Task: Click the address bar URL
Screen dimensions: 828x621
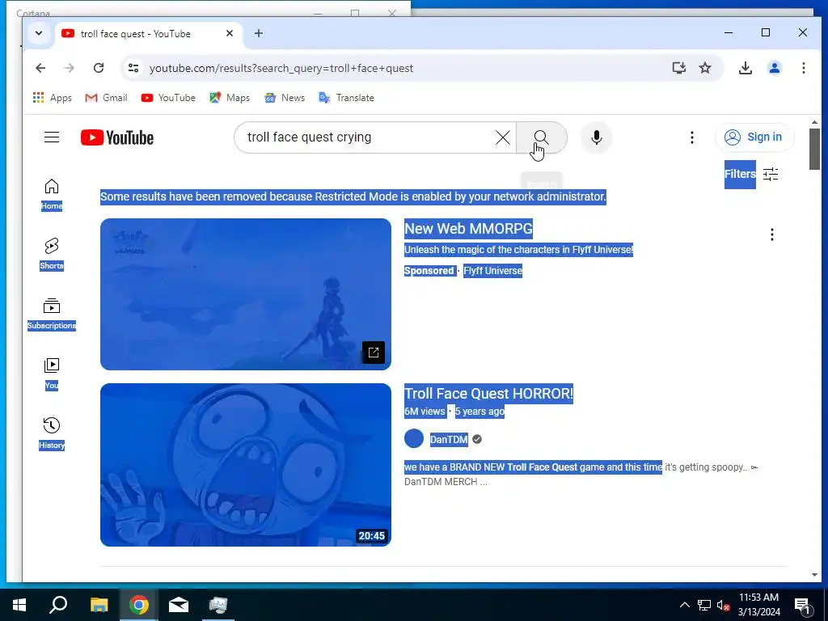Action: [x=281, y=68]
